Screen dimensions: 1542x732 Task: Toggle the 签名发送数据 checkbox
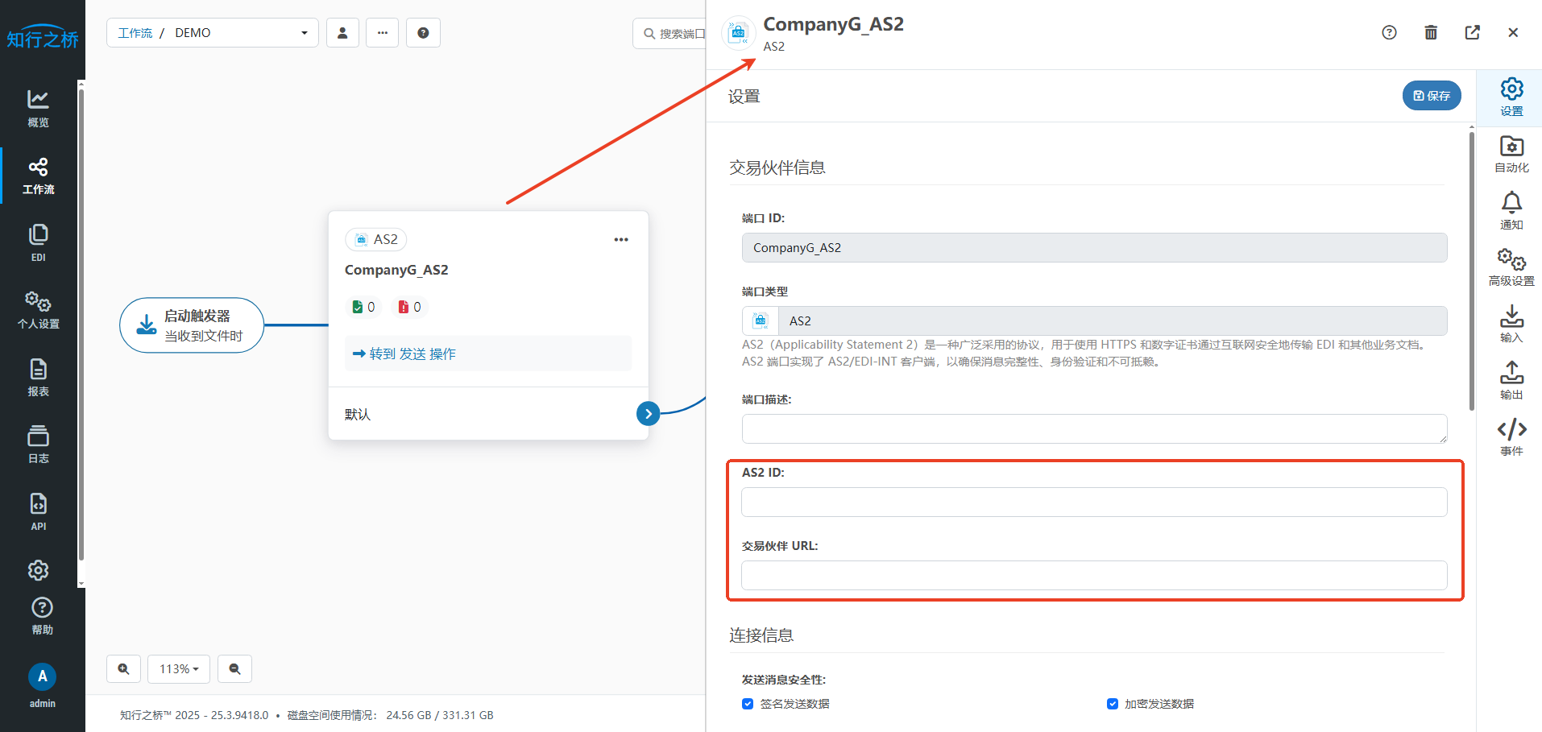[x=748, y=704]
